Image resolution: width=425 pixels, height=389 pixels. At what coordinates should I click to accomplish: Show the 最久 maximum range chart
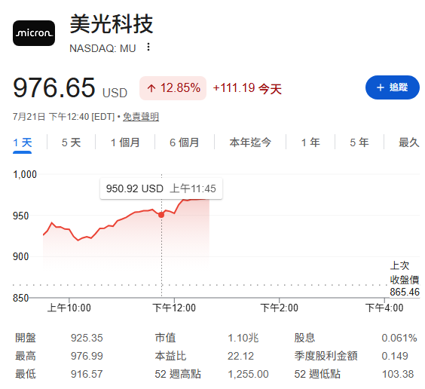pos(408,142)
